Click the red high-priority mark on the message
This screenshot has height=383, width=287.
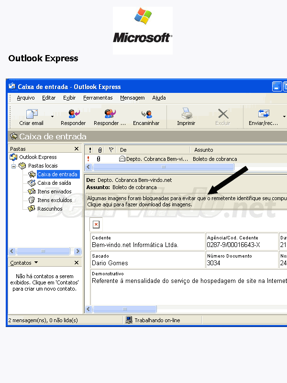pos(88,159)
